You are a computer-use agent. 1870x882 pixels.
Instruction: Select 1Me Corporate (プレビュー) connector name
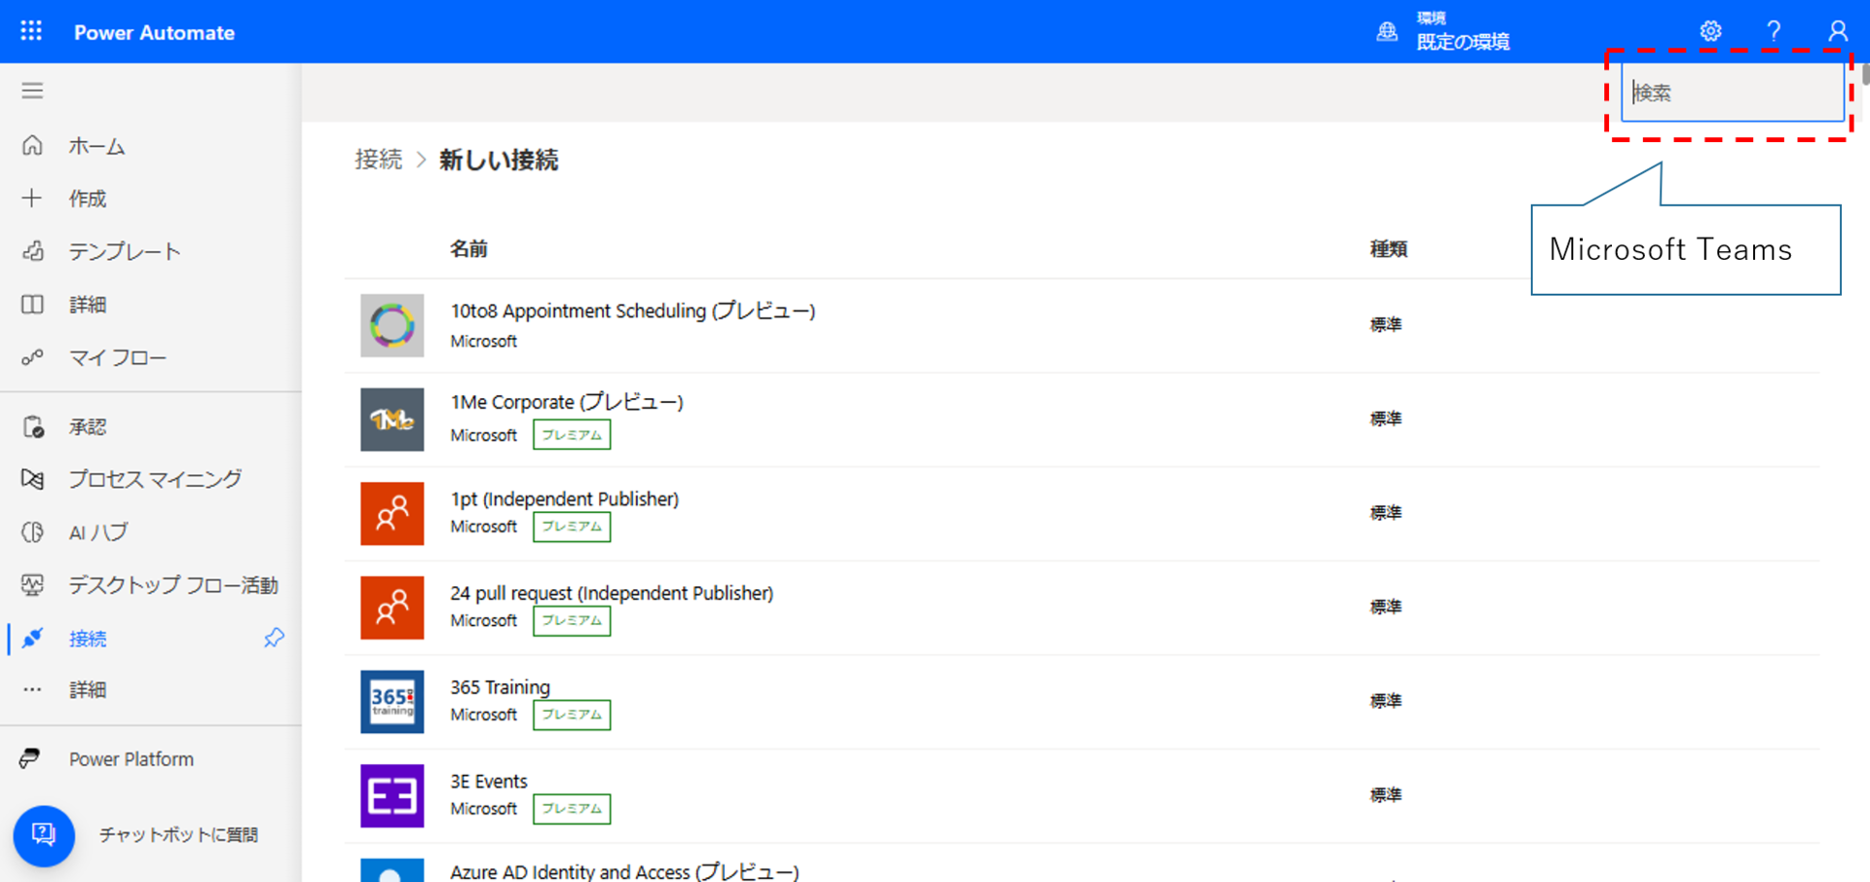567,402
